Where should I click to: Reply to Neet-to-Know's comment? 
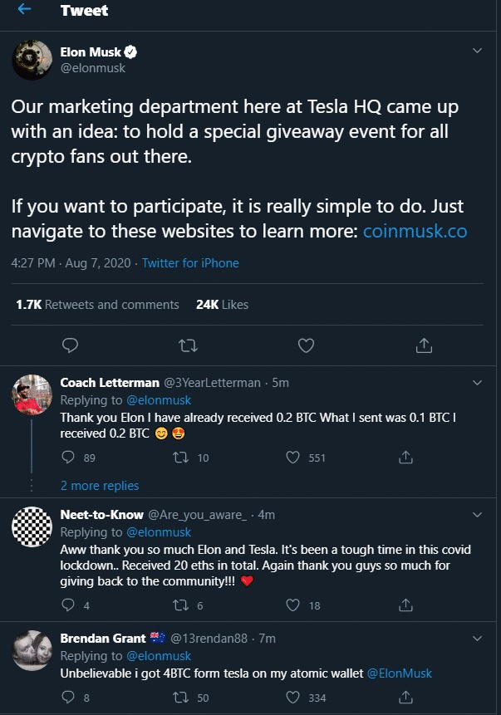coord(68,605)
